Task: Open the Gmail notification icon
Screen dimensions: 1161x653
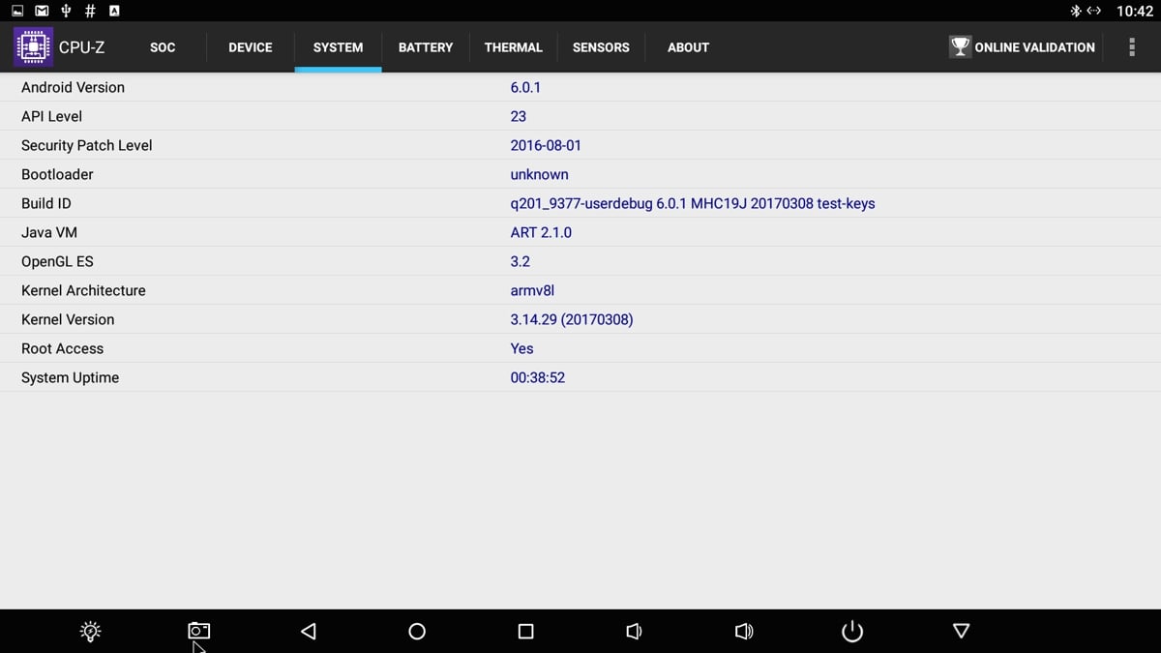Action: [x=42, y=11]
